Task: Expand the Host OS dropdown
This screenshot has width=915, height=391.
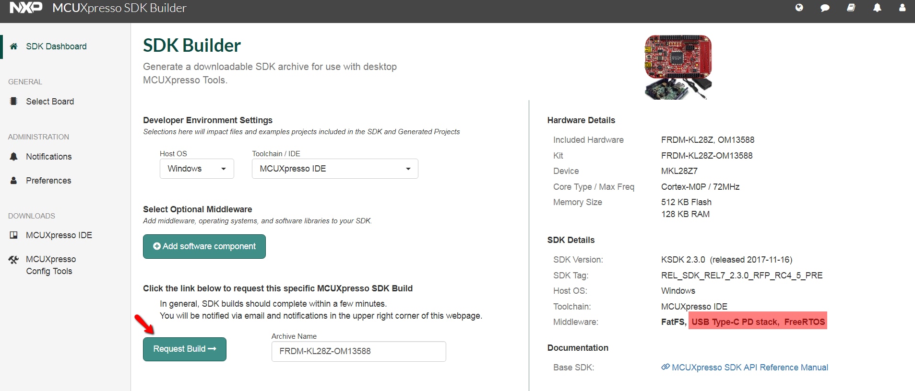Action: click(x=197, y=169)
